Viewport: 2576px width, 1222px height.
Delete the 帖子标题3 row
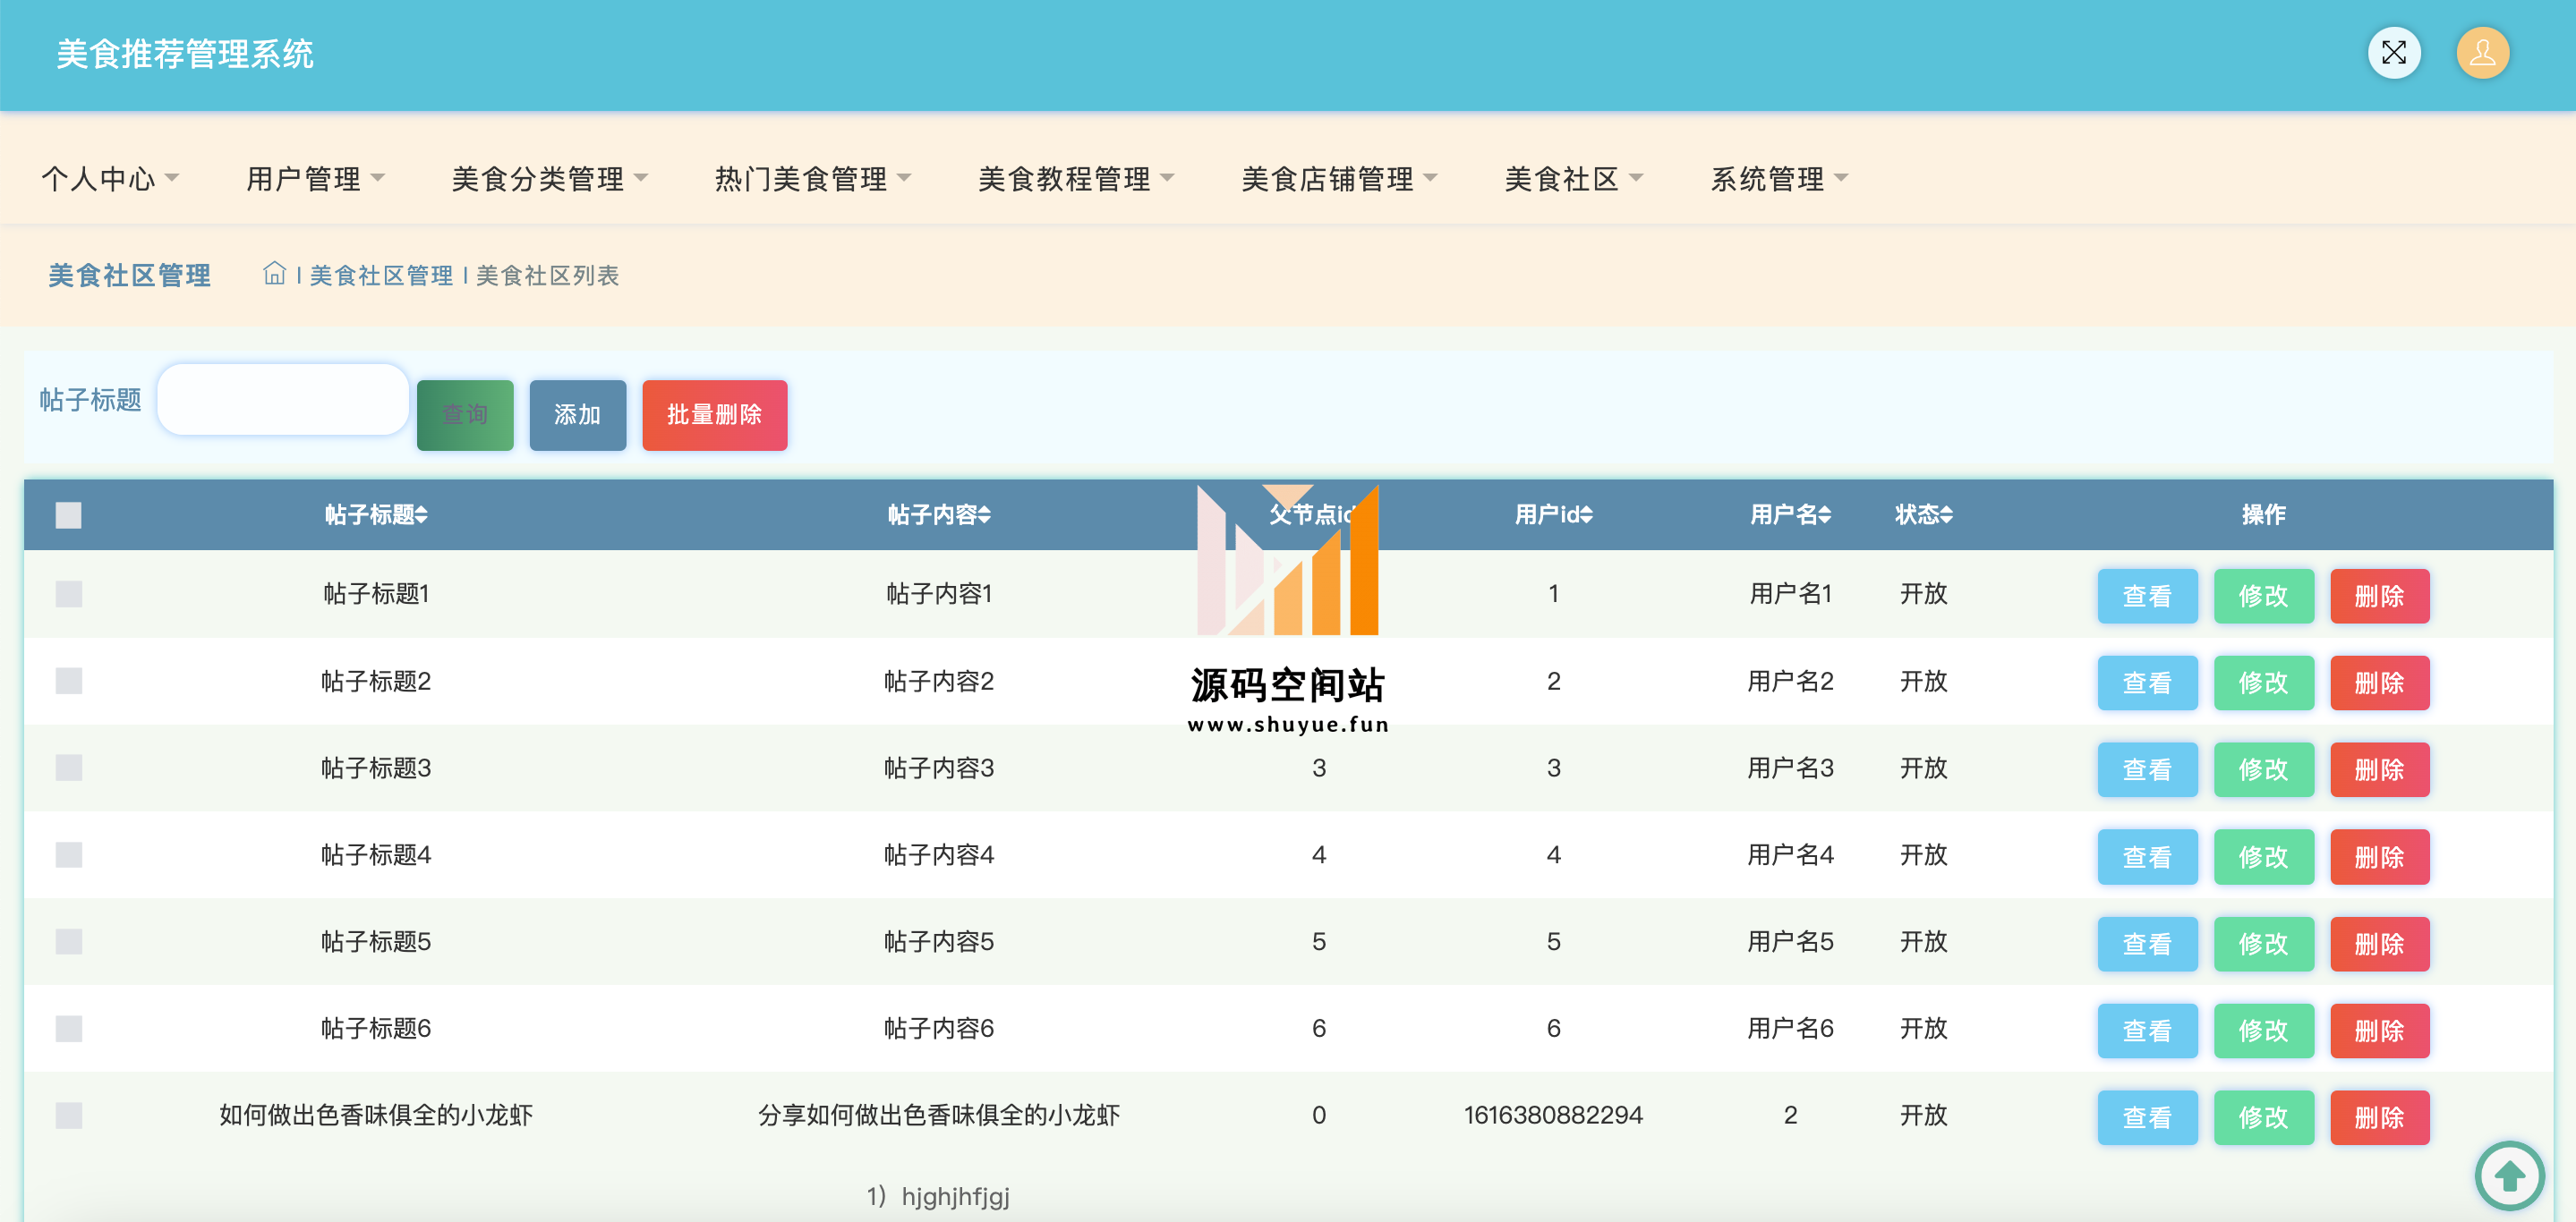(x=2379, y=770)
